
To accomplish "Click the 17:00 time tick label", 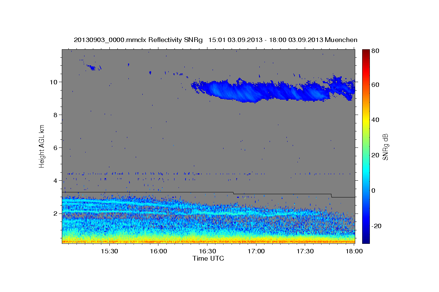I will coord(256,251).
